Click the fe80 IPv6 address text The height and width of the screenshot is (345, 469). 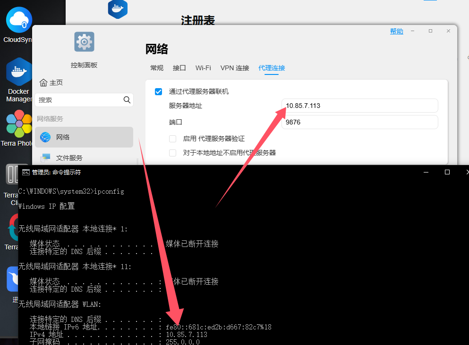click(219, 327)
